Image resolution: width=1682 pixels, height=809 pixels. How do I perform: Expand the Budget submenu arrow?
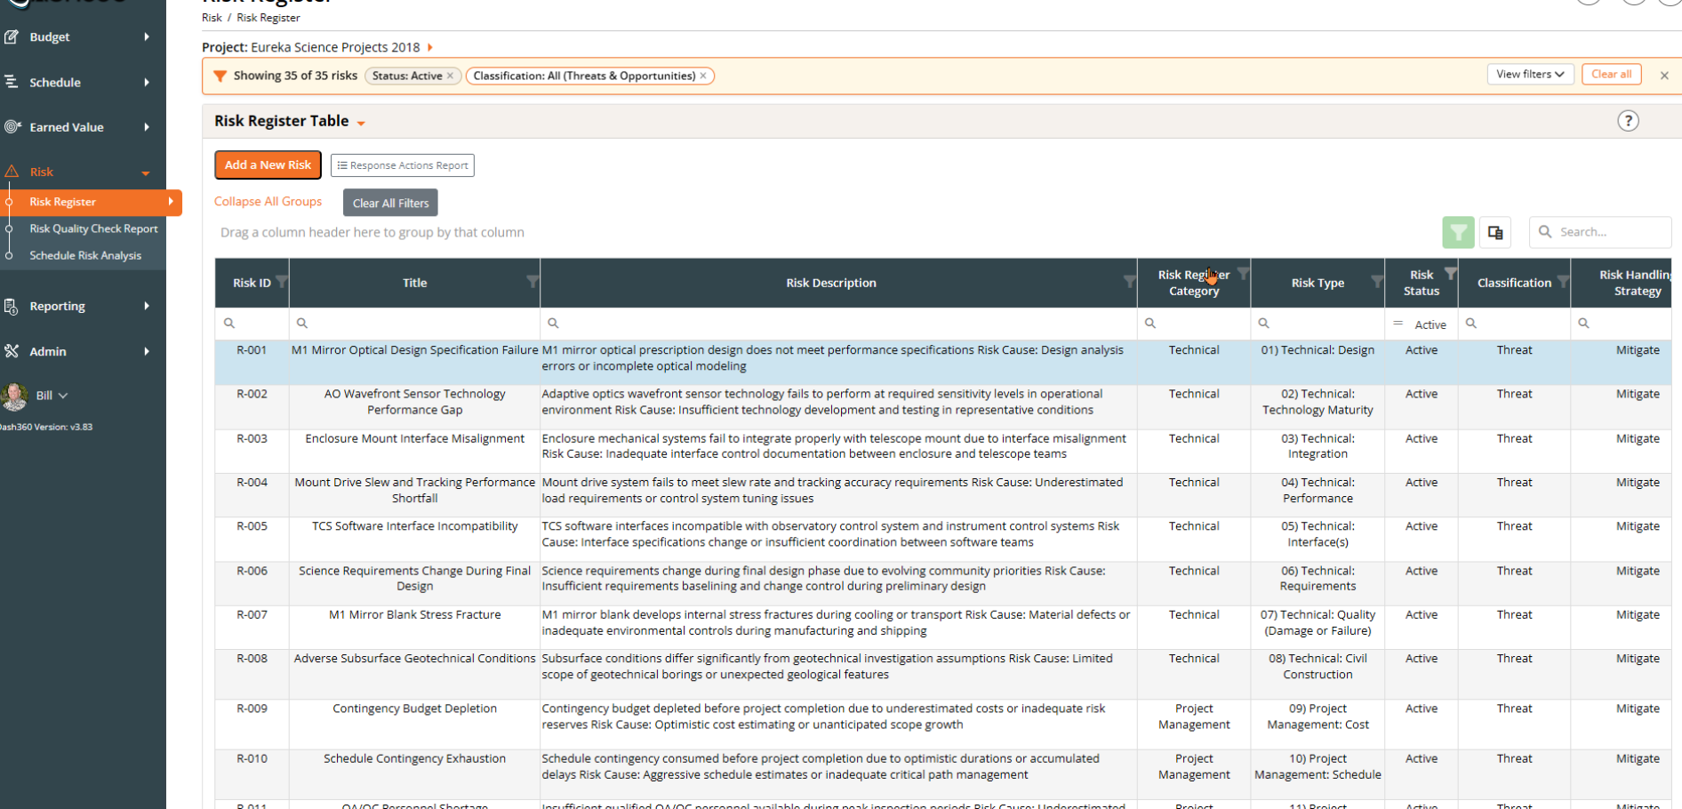pos(147,37)
